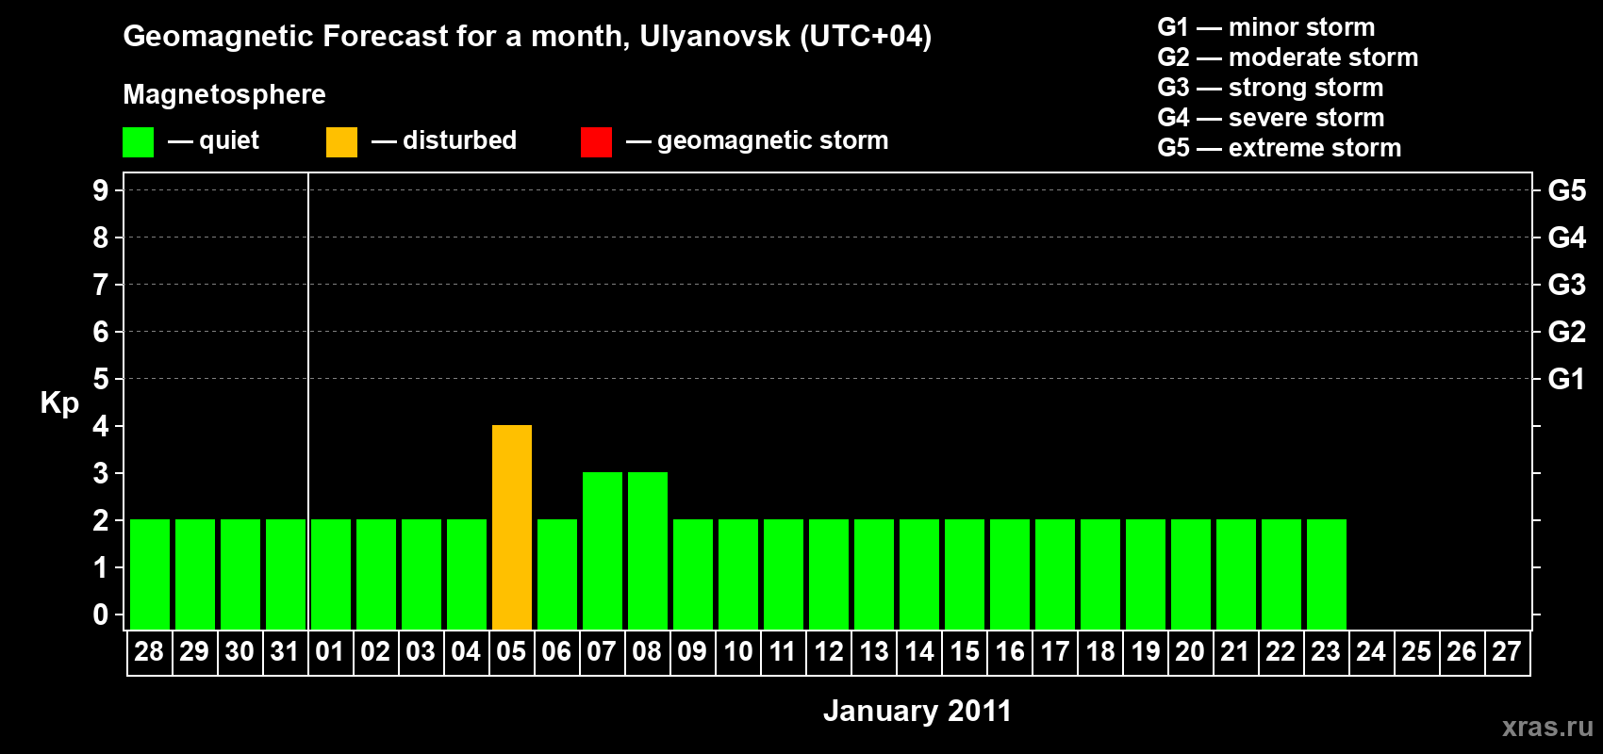
Task: Click the bar above date 23
Action: [x=1327, y=574]
